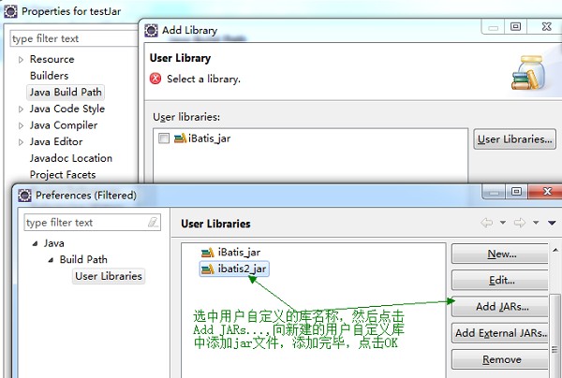Viewport: 562px width, 378px height.
Task: Remove the selected user library
Action: (x=501, y=359)
